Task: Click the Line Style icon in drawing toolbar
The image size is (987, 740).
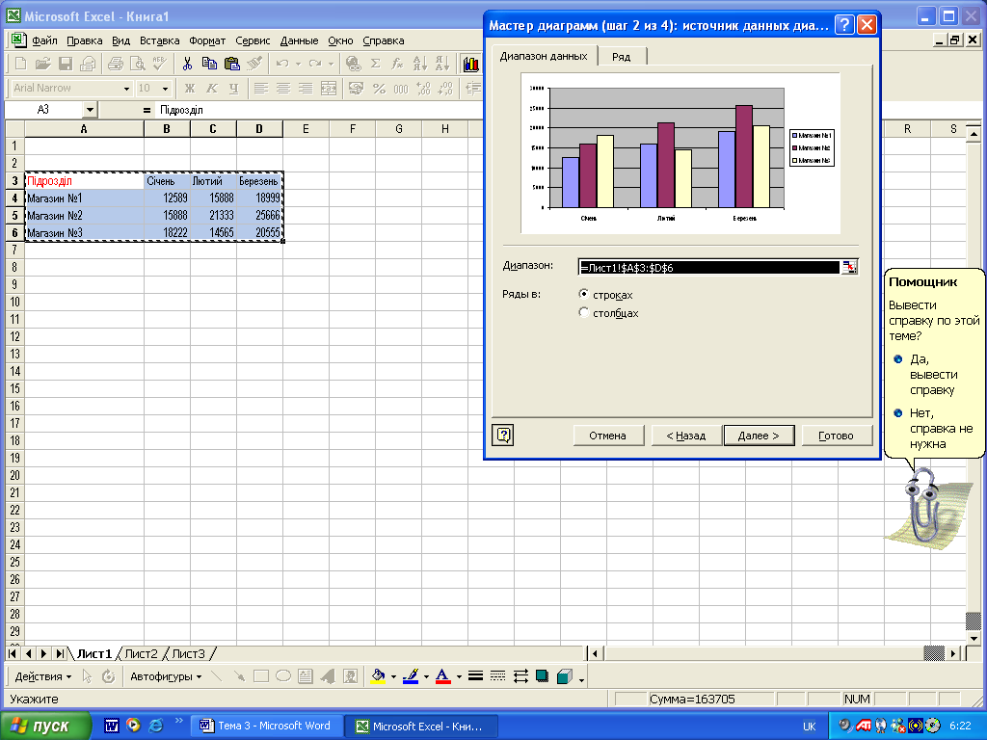Action: tap(476, 676)
